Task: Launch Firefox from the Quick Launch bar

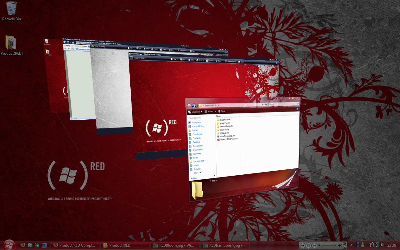Action: (x=23, y=245)
